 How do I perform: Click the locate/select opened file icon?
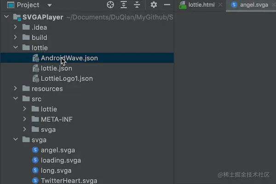click(110, 5)
